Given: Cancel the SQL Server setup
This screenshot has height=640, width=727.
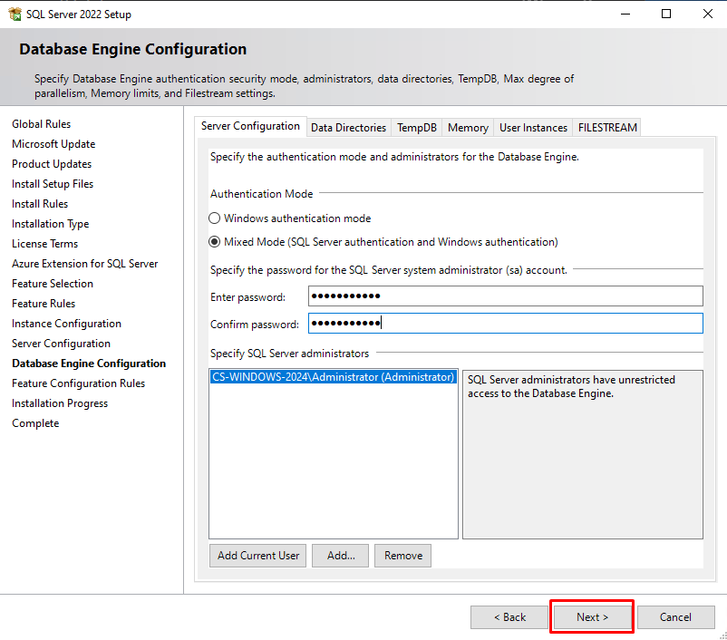Looking at the screenshot, I should [x=675, y=617].
